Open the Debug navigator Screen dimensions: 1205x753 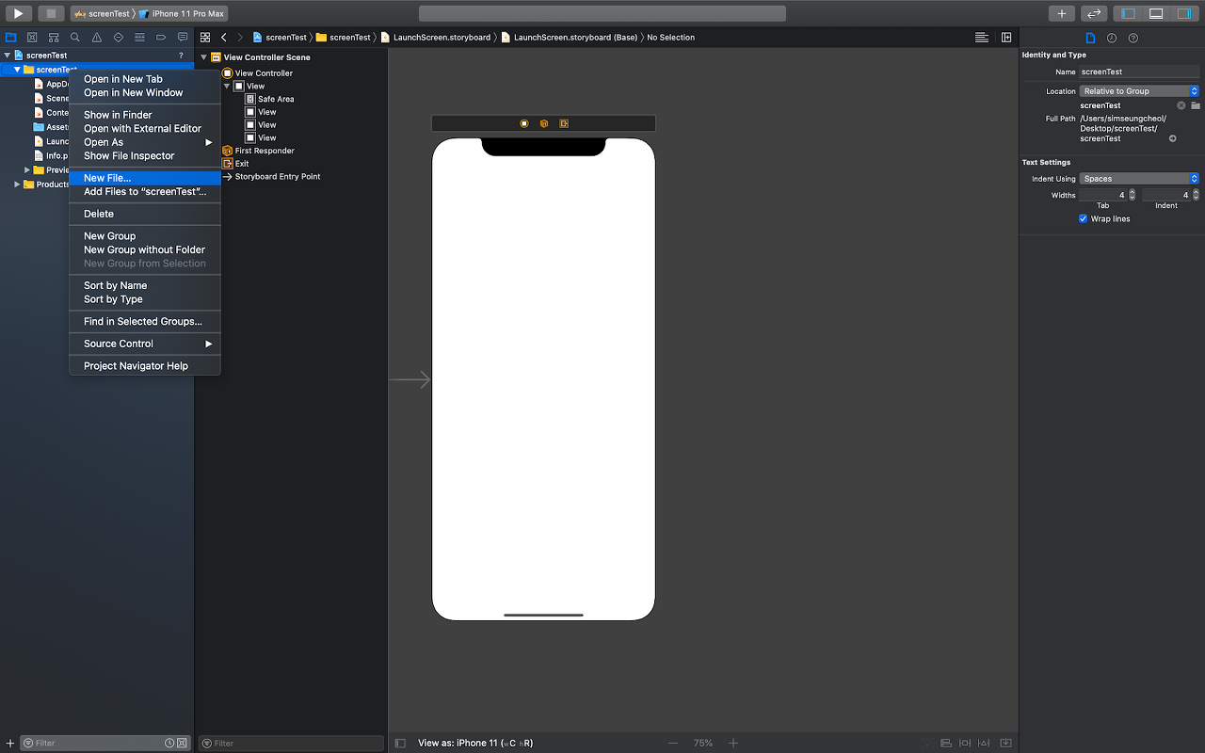(x=140, y=38)
